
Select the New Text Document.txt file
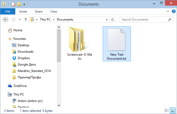[117, 44]
